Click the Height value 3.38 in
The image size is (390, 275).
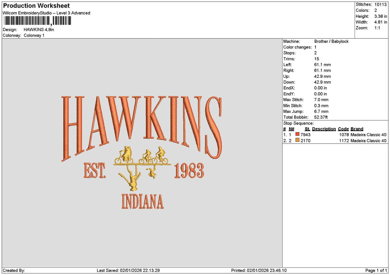tap(381, 16)
